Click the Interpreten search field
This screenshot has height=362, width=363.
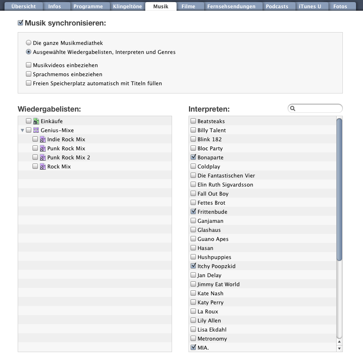[x=315, y=108]
